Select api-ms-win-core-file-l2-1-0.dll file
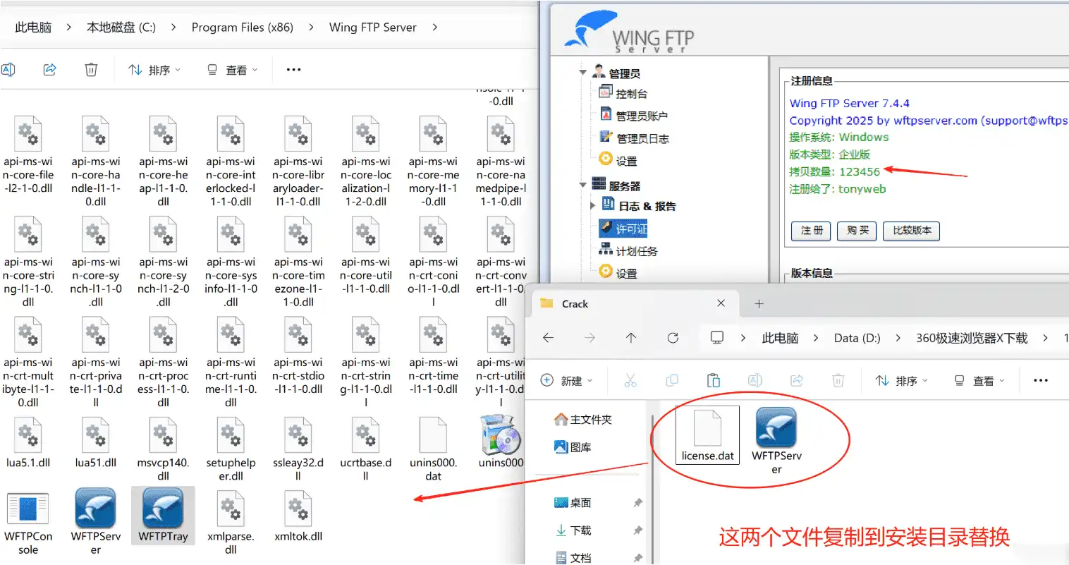This screenshot has height=565, width=1069. click(x=28, y=155)
